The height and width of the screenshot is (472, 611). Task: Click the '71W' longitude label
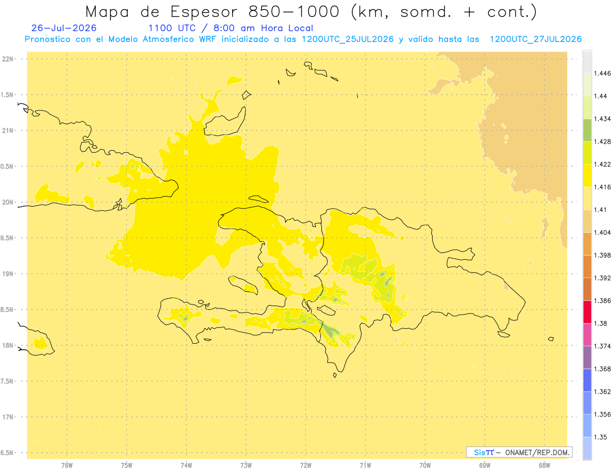click(x=365, y=465)
